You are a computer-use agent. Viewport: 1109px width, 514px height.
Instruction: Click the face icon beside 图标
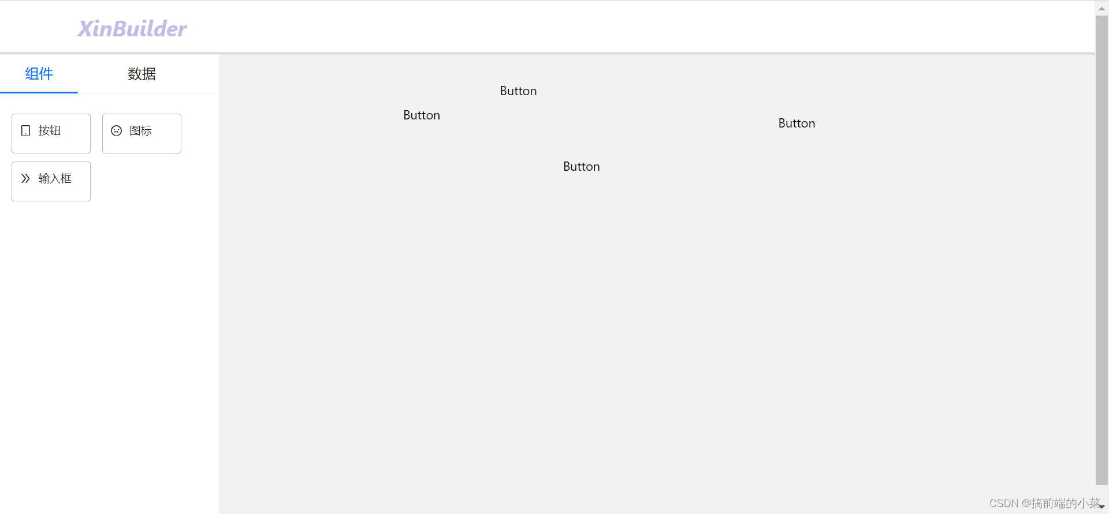click(116, 130)
